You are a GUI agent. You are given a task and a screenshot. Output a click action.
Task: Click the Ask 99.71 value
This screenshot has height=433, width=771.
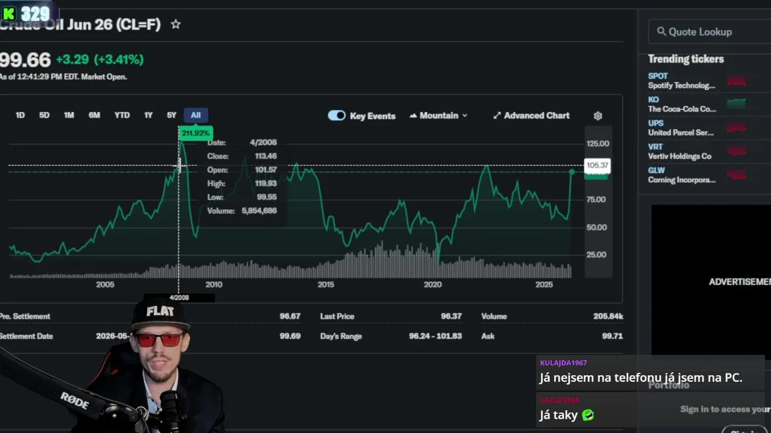(x=612, y=336)
